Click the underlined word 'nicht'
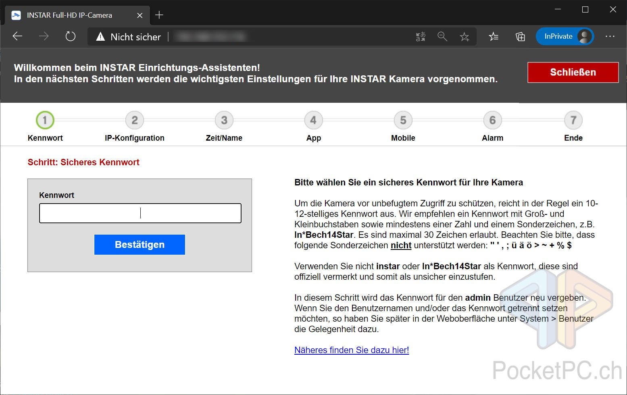Image resolution: width=627 pixels, height=395 pixels. pos(401,245)
